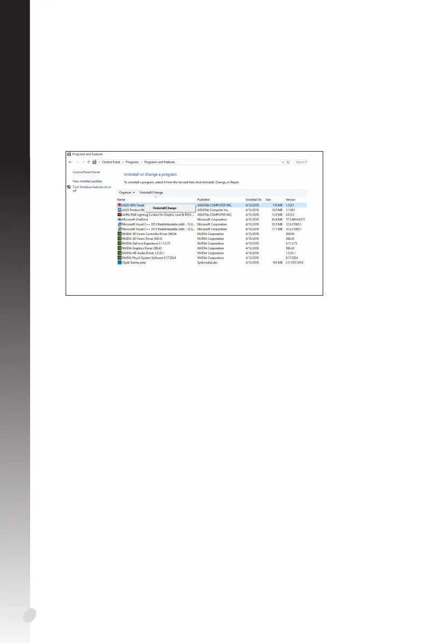Select NVIDIA HD Audio Driver 1.3.35.1 name
427x643 pixels.
(143, 253)
